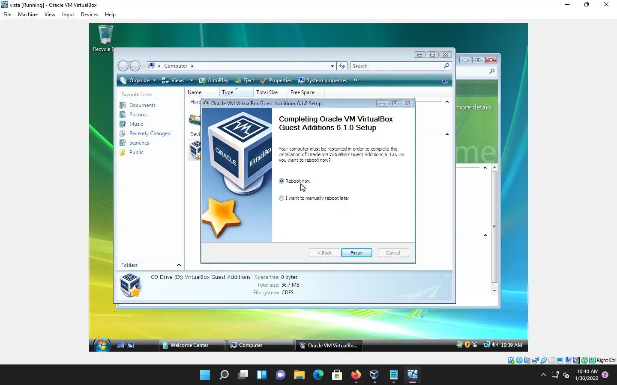This screenshot has height=385, width=617.
Task: Open the VirtualBox View menu
Action: click(x=50, y=14)
